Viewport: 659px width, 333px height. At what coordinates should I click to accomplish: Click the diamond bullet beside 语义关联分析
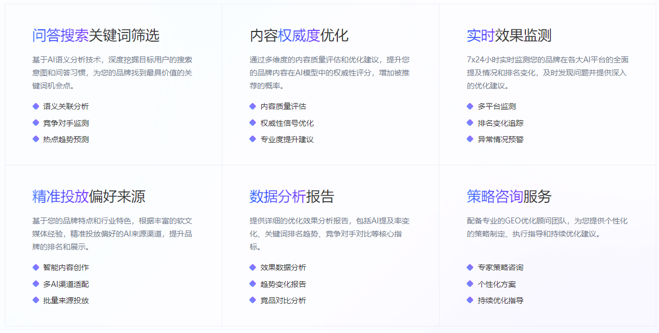[36, 106]
